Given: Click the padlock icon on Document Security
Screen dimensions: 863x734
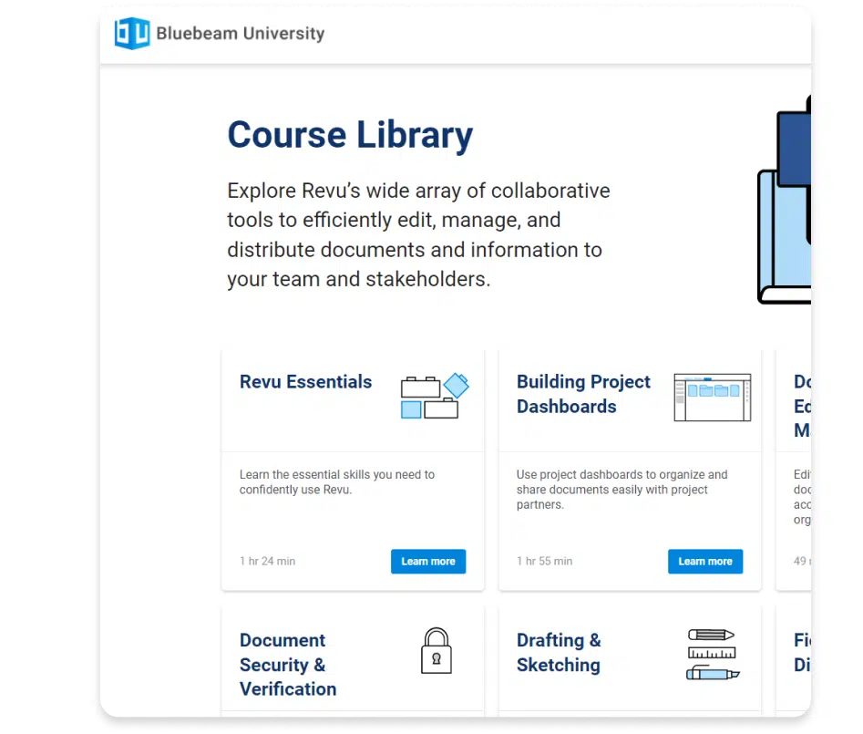Looking at the screenshot, I should (436, 651).
